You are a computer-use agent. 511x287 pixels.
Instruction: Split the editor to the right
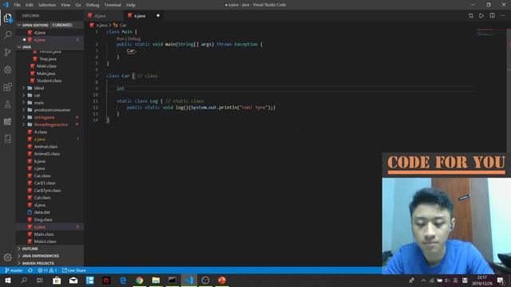492,16
